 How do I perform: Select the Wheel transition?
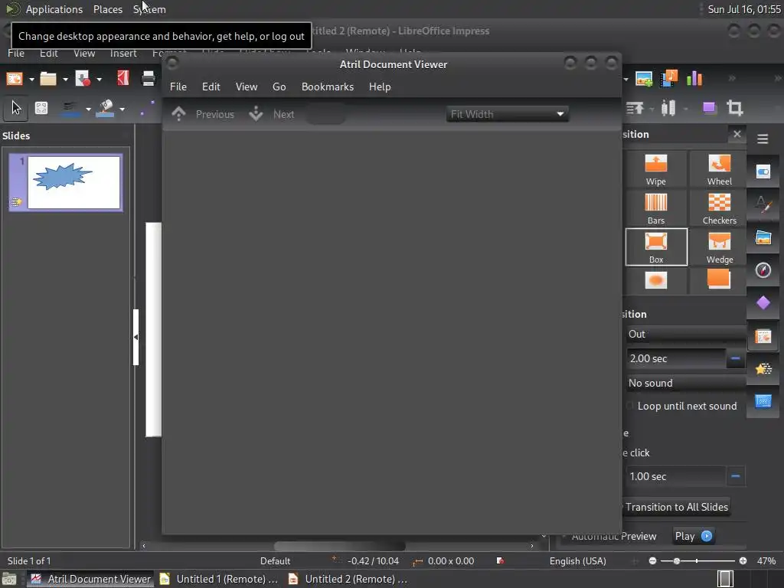pos(719,170)
